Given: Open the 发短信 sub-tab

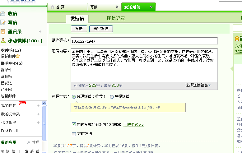Looking at the screenshot, I should [77, 19].
